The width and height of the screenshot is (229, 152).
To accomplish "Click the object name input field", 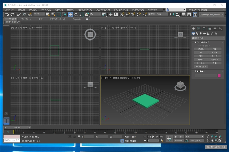I will pos(206,76).
